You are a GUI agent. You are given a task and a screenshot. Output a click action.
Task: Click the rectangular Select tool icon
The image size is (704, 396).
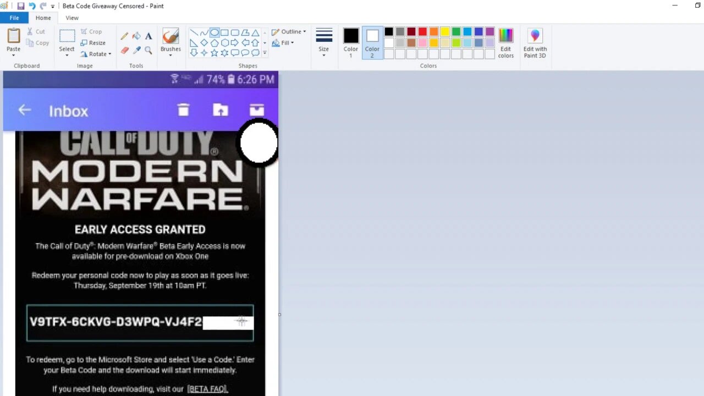[x=67, y=36]
